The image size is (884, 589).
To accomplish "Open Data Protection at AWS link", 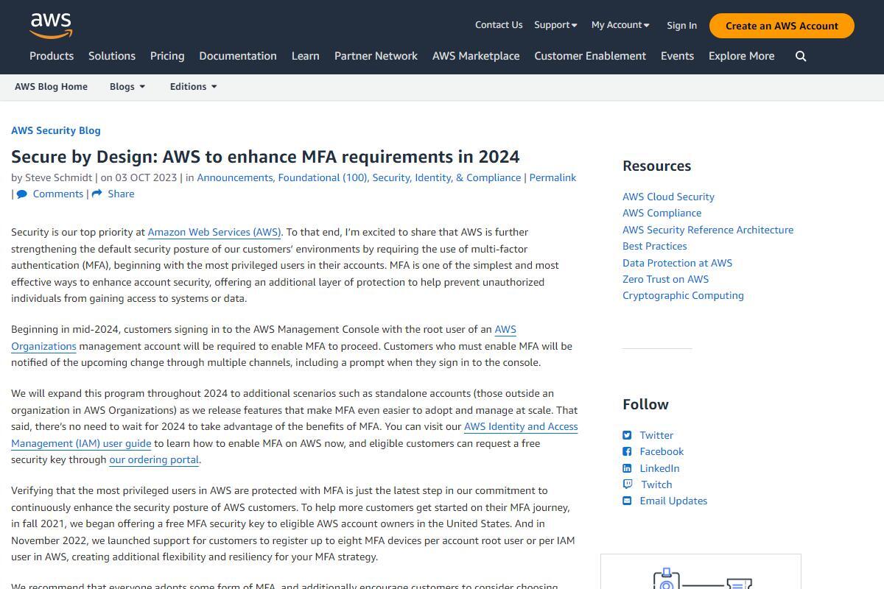I will 677,263.
